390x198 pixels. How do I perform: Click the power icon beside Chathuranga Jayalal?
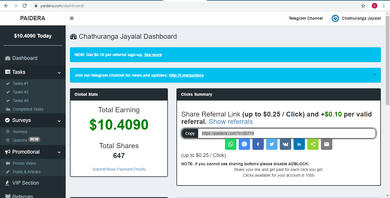pyautogui.click(x=335, y=18)
